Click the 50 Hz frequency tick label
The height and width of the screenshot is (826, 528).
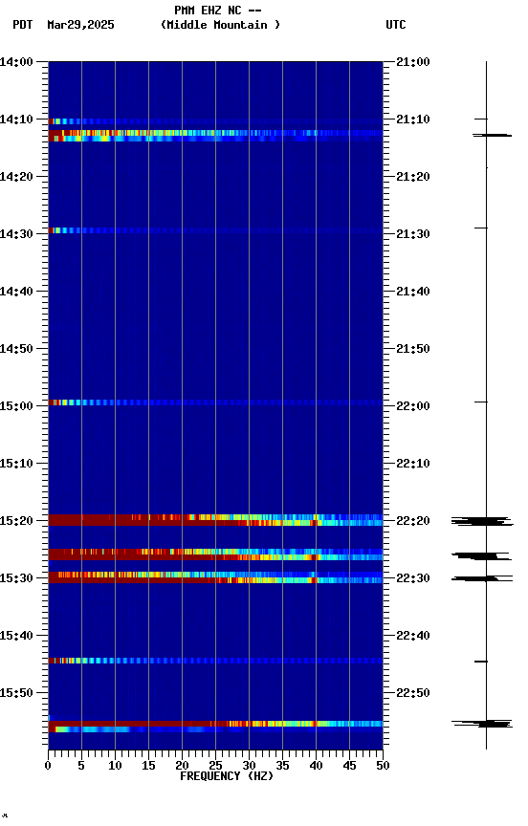383,766
